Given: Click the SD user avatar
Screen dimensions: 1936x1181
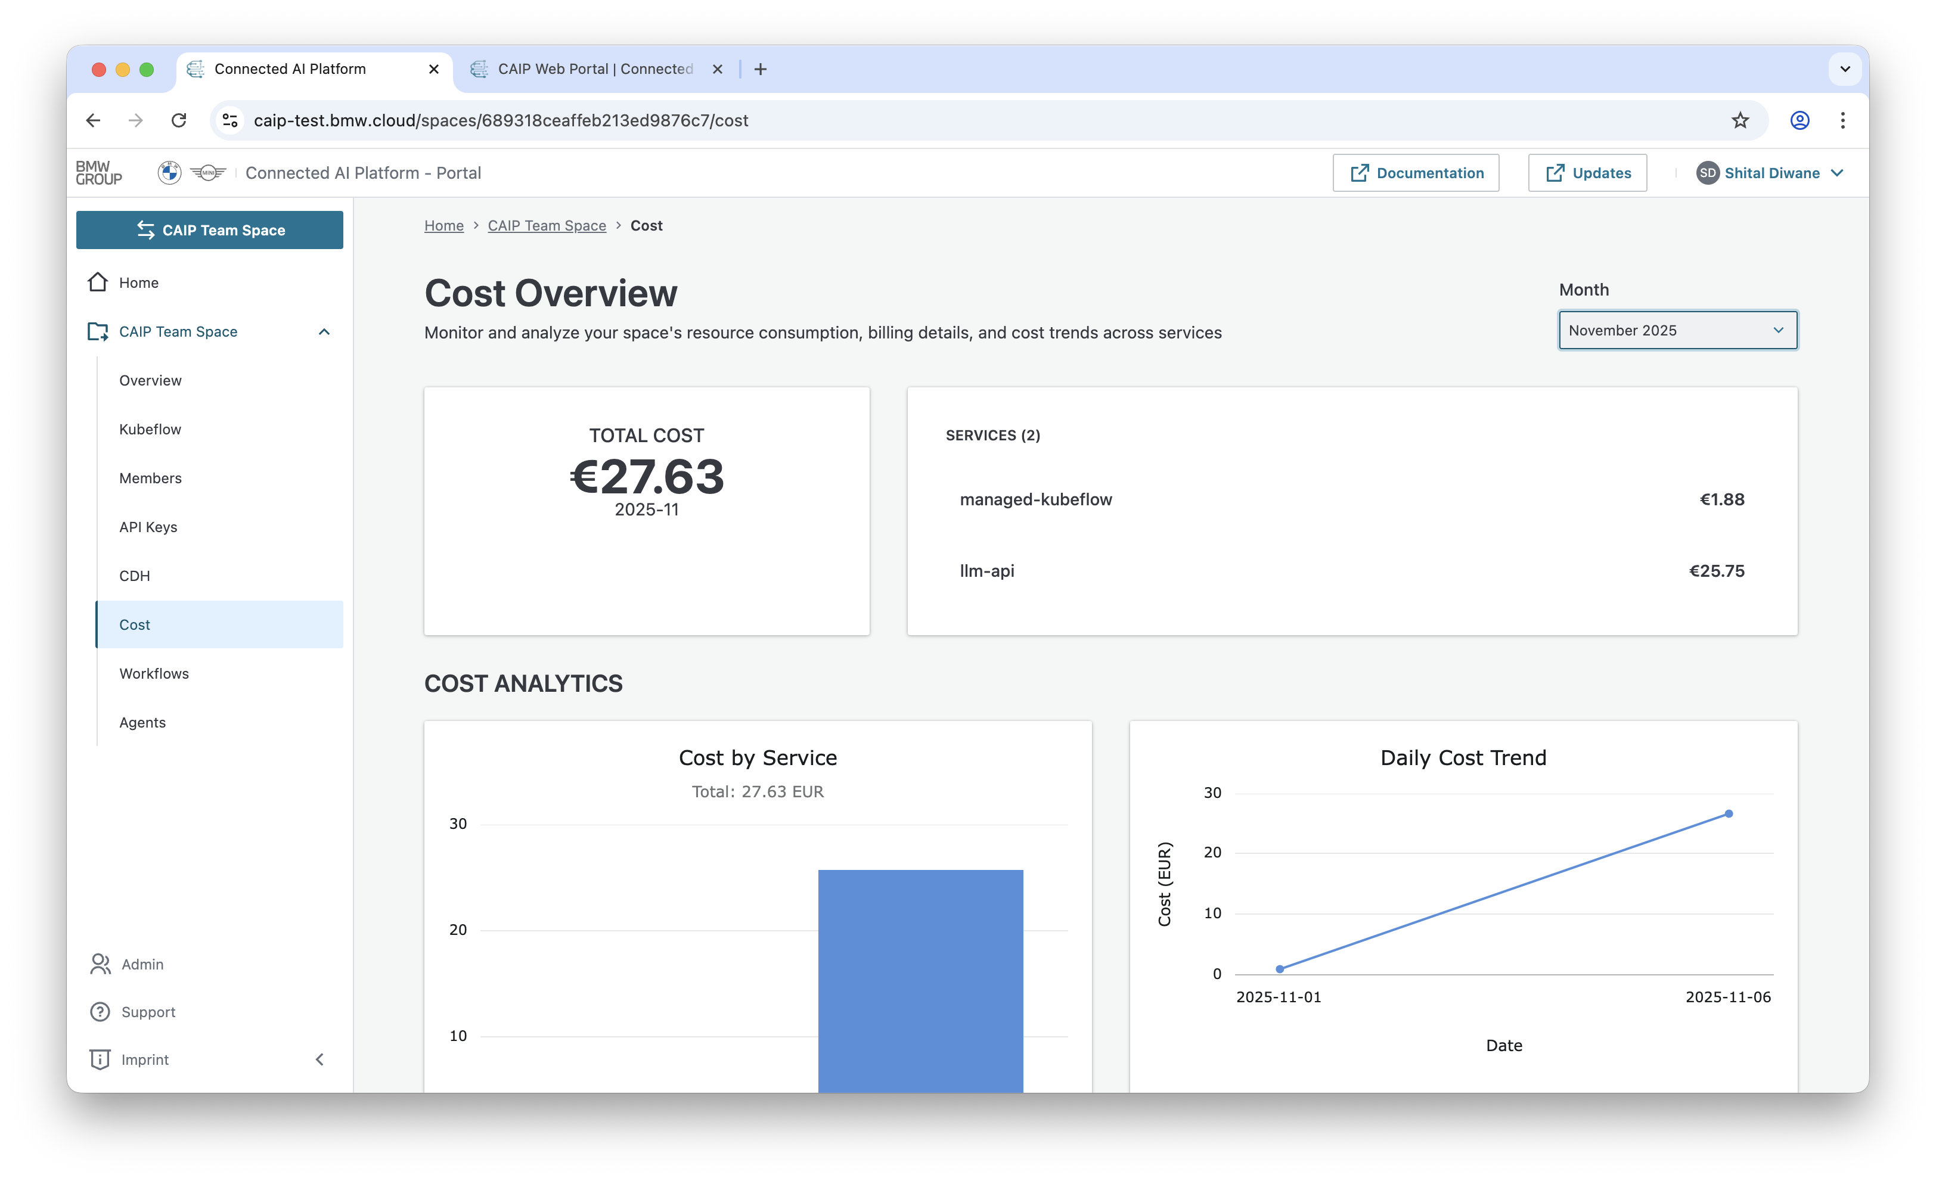Looking at the screenshot, I should (1707, 173).
